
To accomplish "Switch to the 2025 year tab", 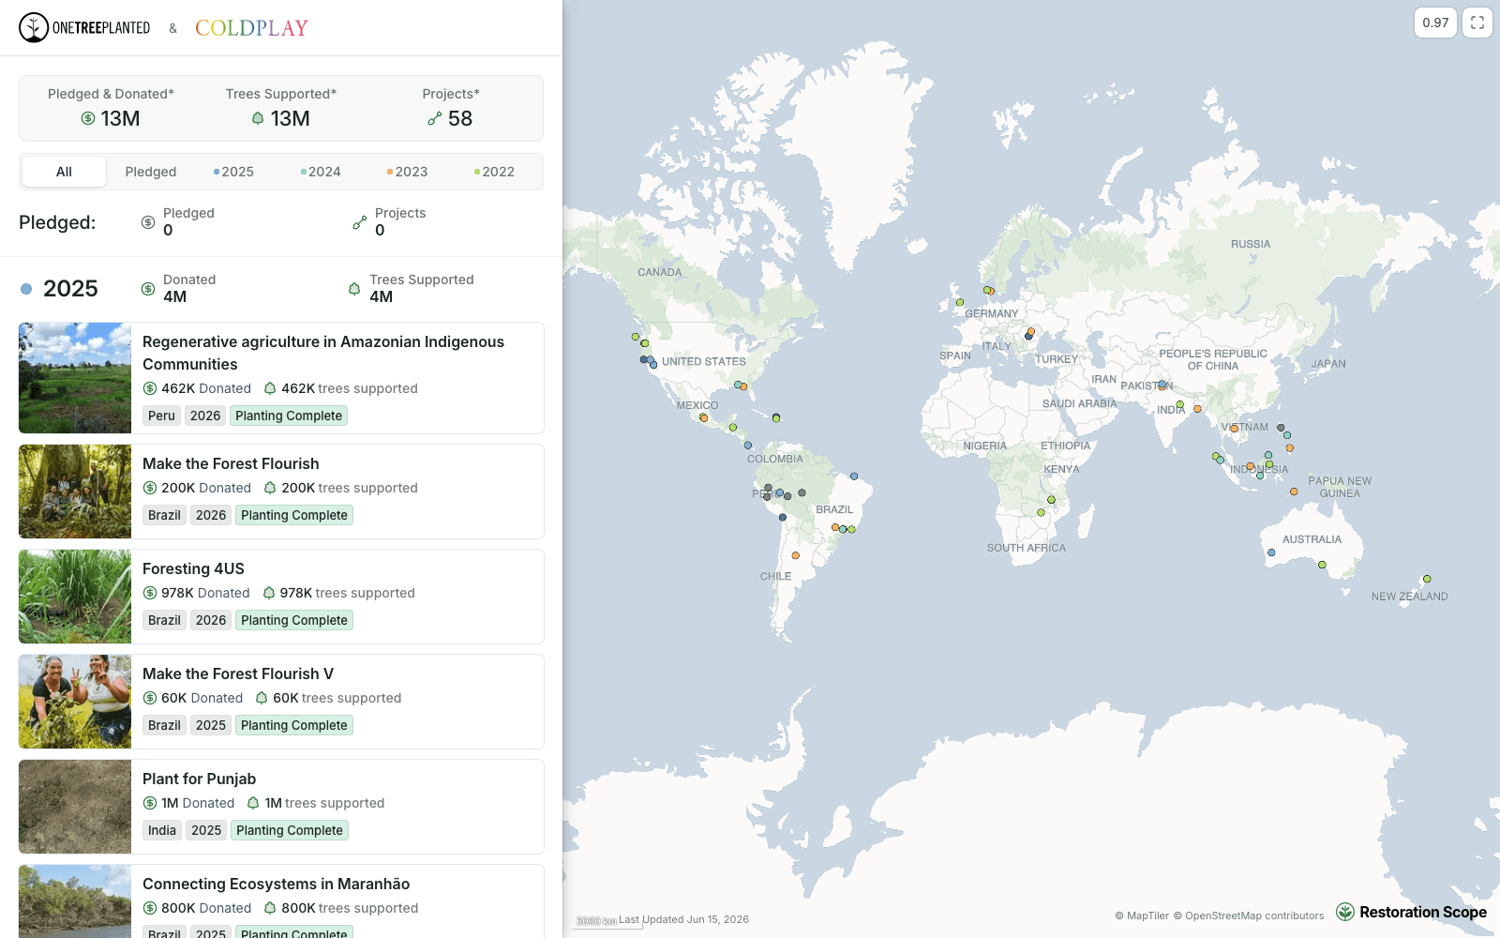I will (x=233, y=172).
